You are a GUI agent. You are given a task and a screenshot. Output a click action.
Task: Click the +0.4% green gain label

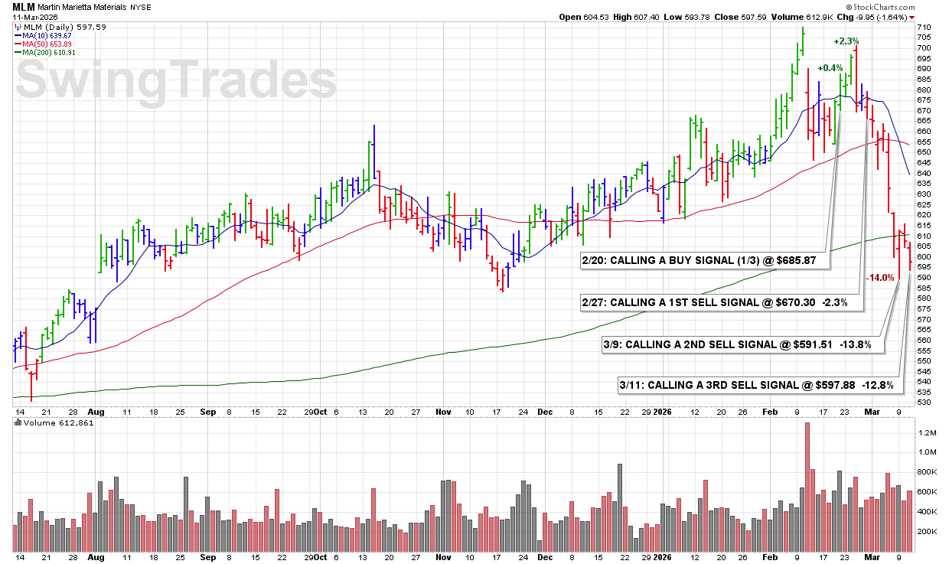830,68
